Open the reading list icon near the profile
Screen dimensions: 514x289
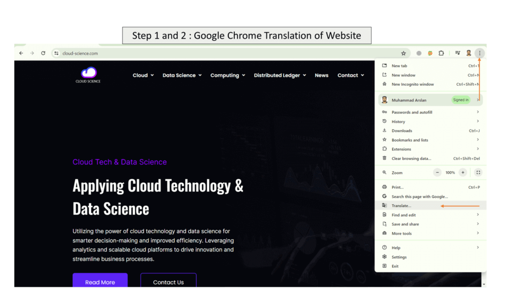tap(457, 53)
